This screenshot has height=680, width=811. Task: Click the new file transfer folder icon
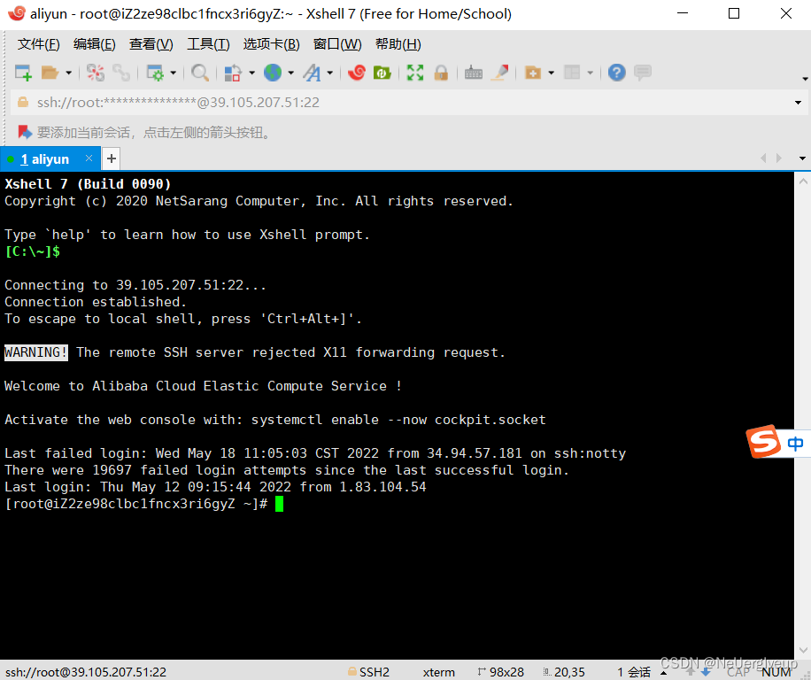534,73
